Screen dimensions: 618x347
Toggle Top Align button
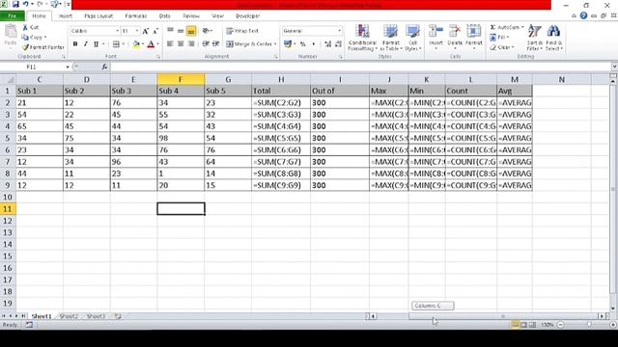(170, 31)
